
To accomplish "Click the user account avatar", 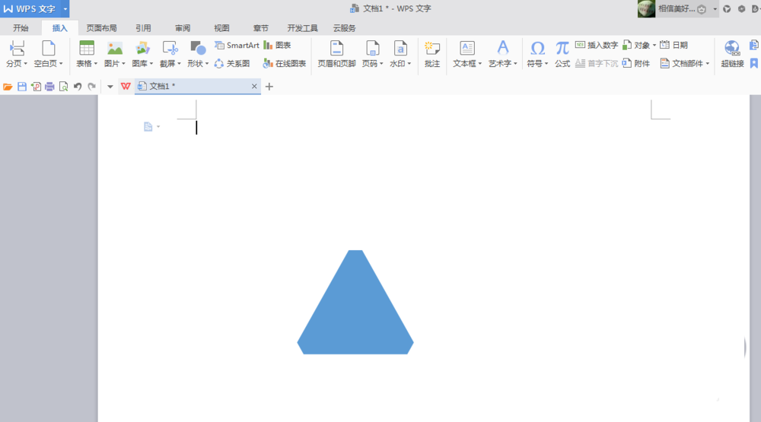I will click(646, 8).
